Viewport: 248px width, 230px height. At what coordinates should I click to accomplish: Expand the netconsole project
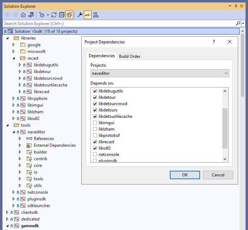tap(14, 192)
